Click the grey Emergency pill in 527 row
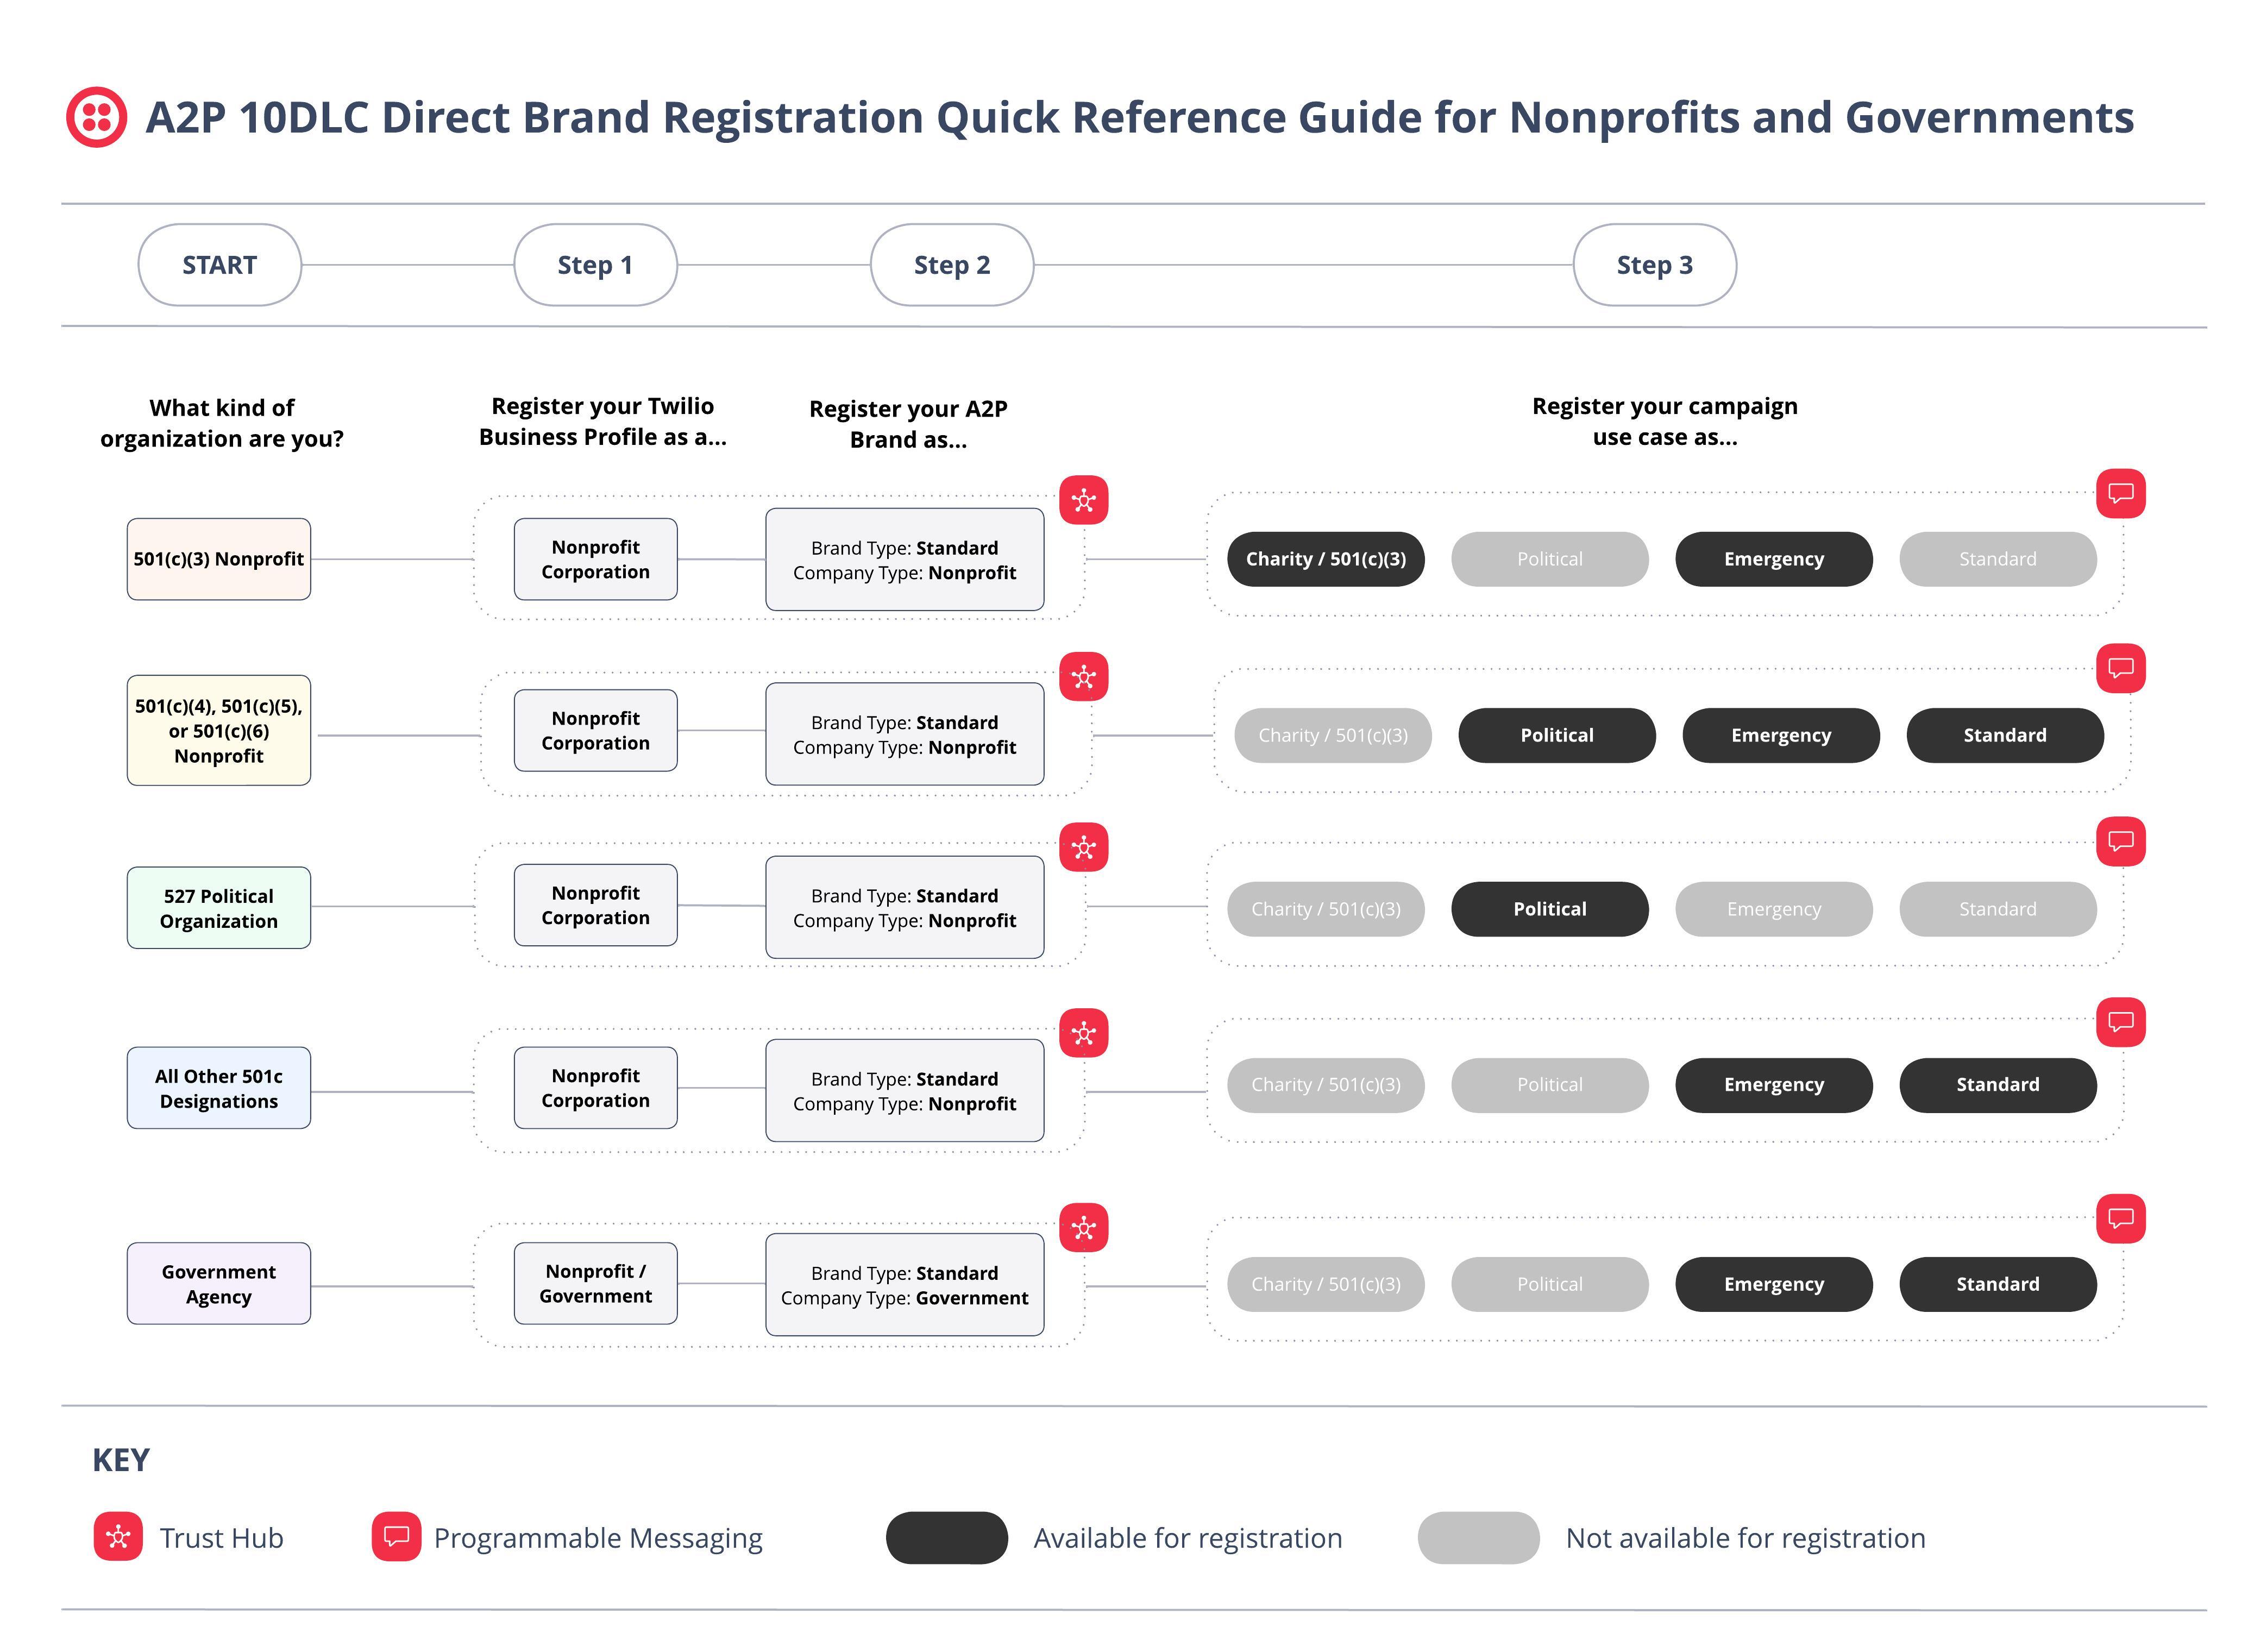 [x=1773, y=909]
